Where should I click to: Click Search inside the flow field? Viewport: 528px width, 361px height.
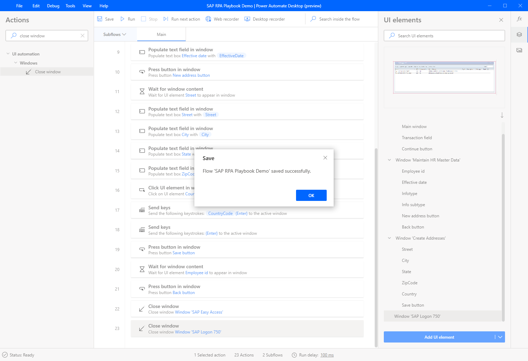339,19
